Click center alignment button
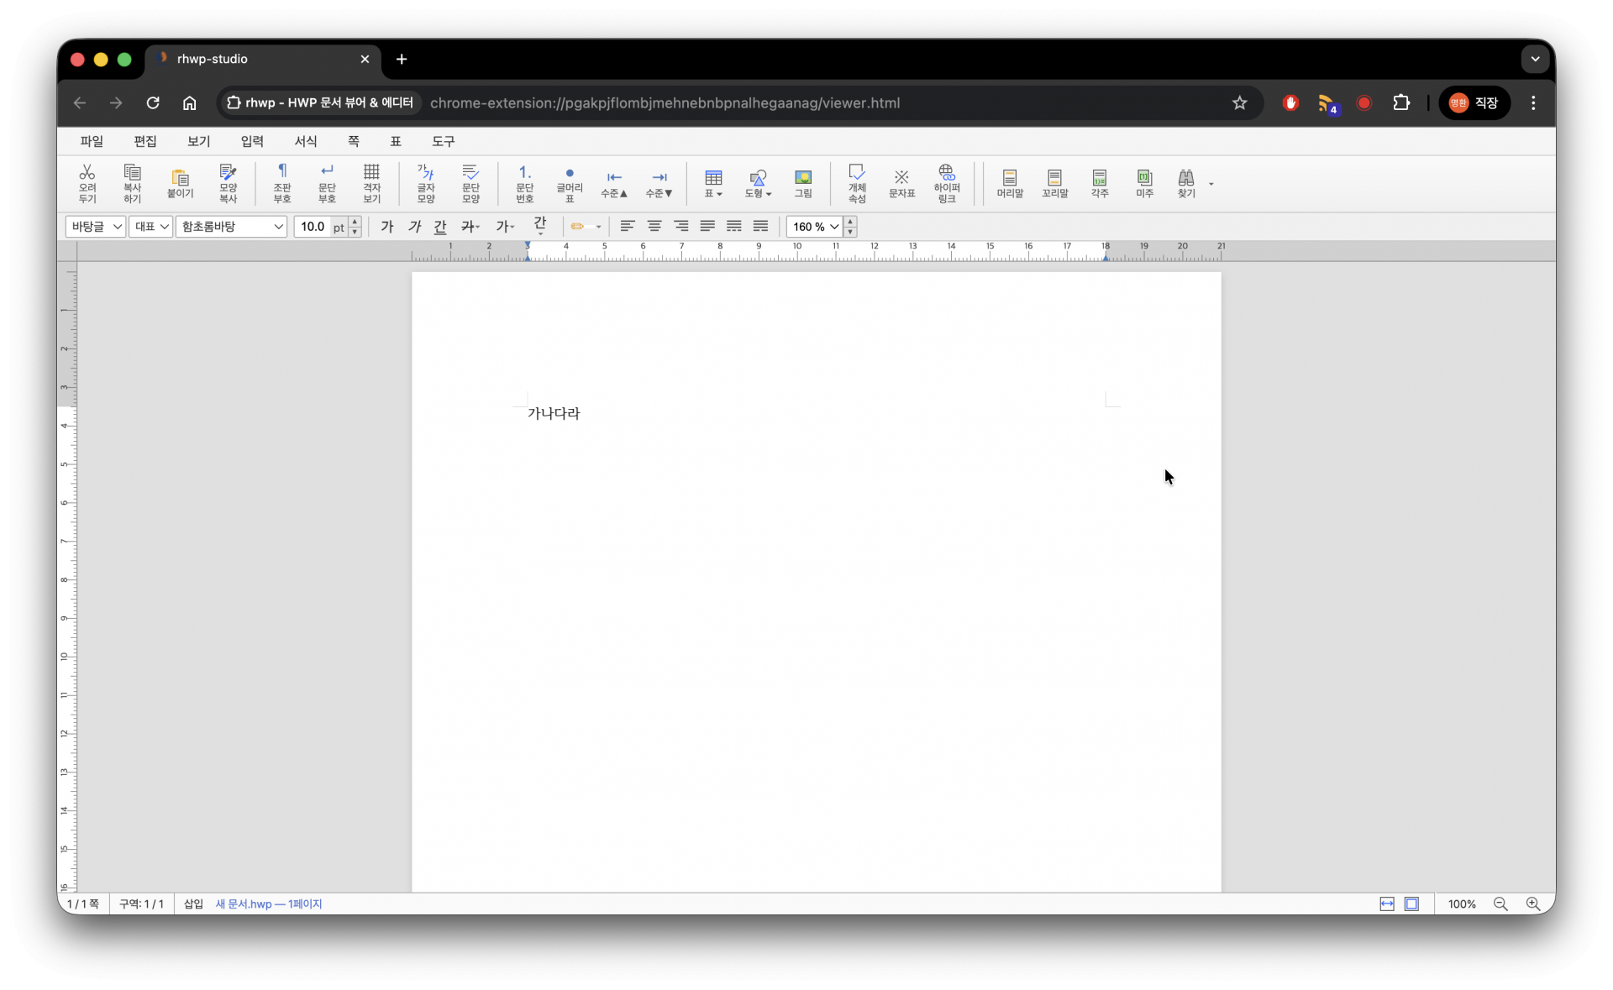This screenshot has width=1613, height=990. [654, 227]
